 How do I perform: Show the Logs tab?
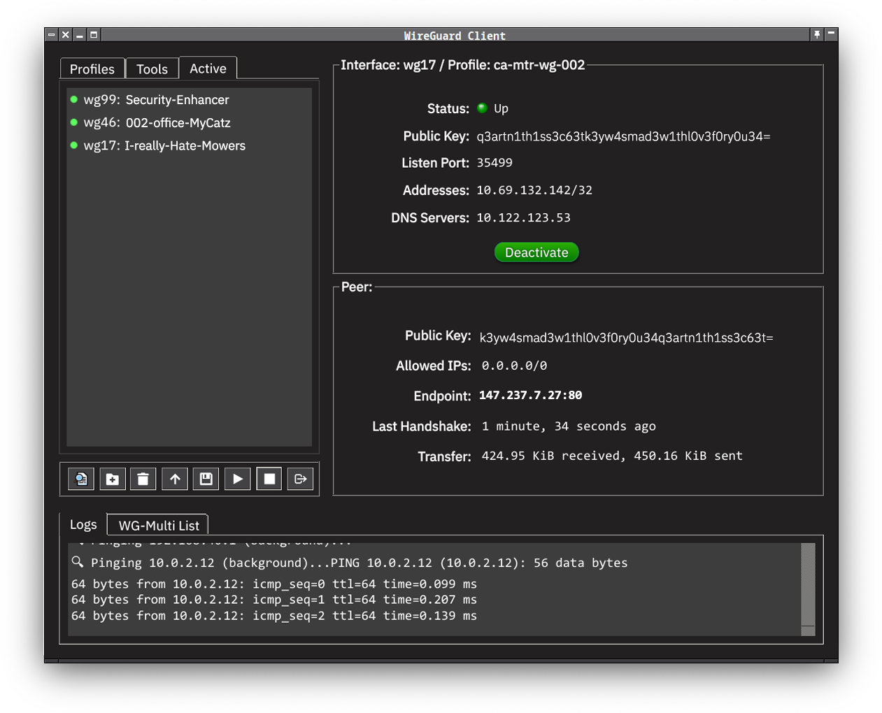(83, 524)
